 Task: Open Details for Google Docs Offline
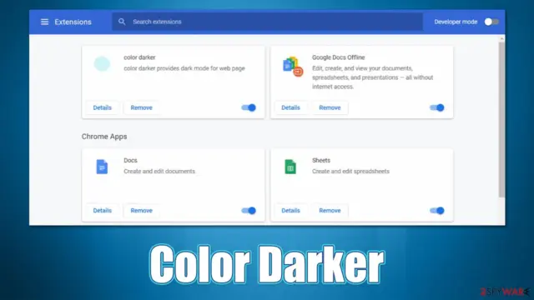coord(290,107)
